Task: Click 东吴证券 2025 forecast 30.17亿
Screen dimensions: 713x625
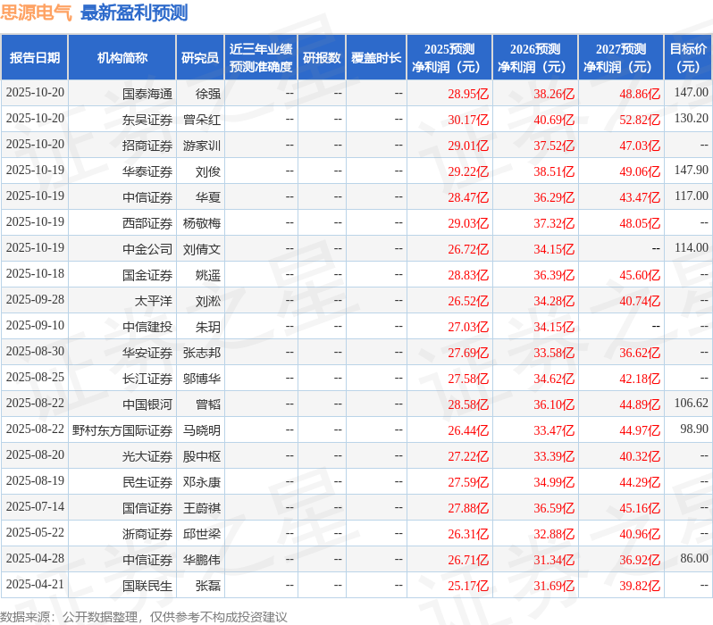Action: tap(468, 120)
